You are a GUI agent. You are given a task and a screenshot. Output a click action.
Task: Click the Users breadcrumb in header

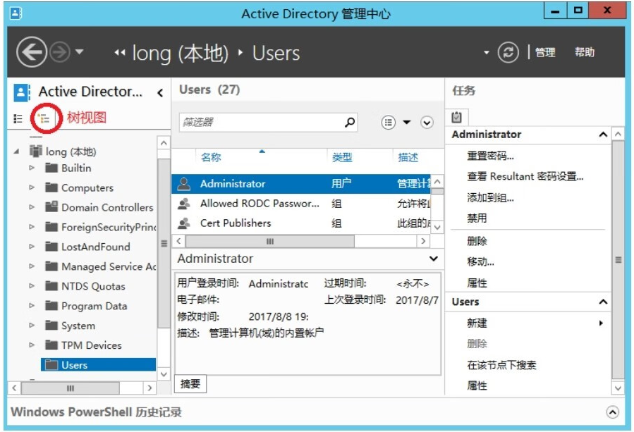coord(276,53)
